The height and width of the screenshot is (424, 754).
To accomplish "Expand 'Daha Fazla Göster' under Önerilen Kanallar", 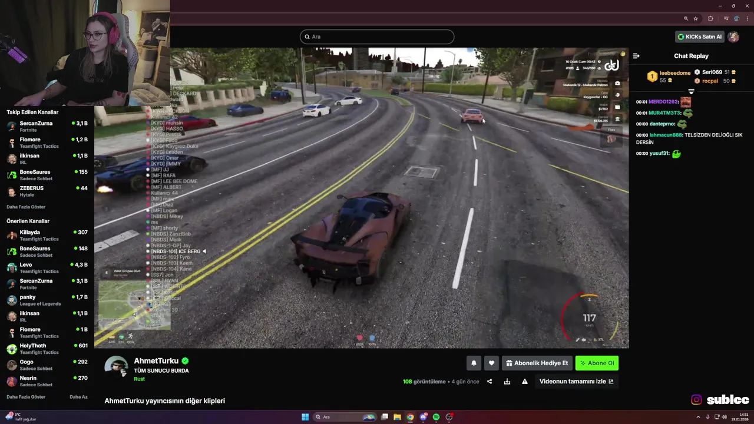I will click(x=26, y=397).
